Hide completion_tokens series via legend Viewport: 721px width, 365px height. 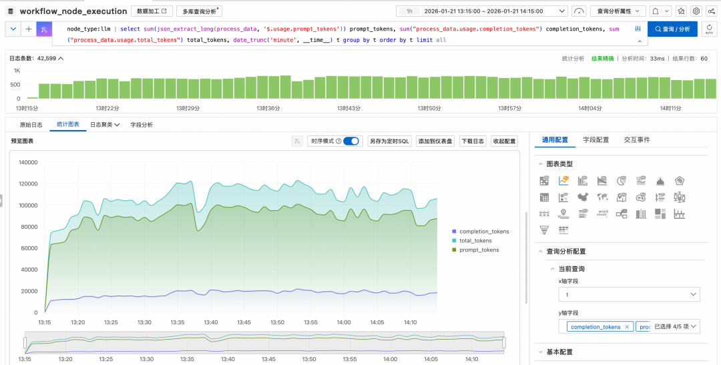[x=480, y=232]
